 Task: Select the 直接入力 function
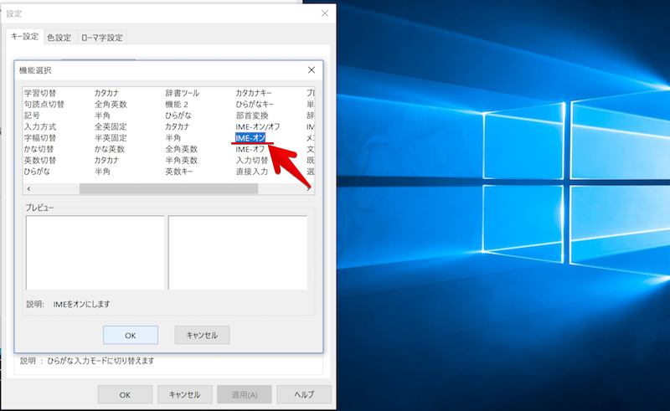(x=252, y=171)
